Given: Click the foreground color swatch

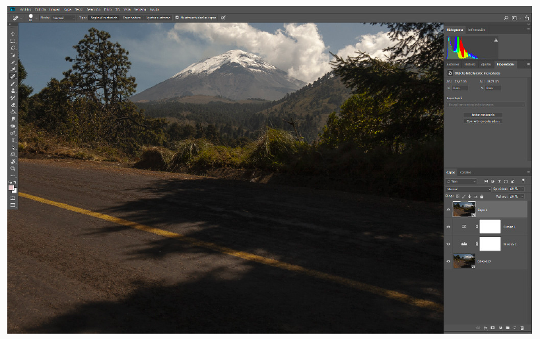Looking at the screenshot, I should 11,188.
